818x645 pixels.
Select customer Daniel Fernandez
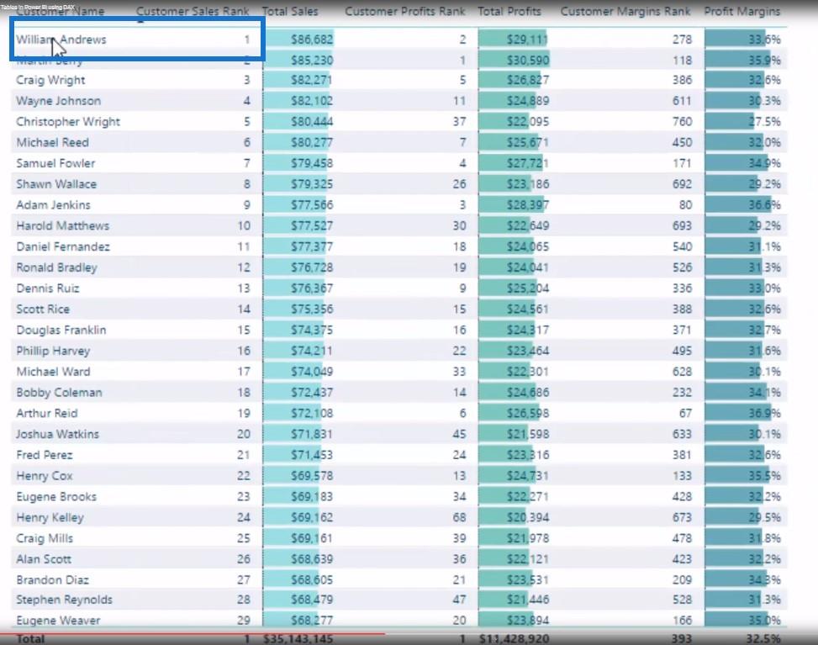63,247
